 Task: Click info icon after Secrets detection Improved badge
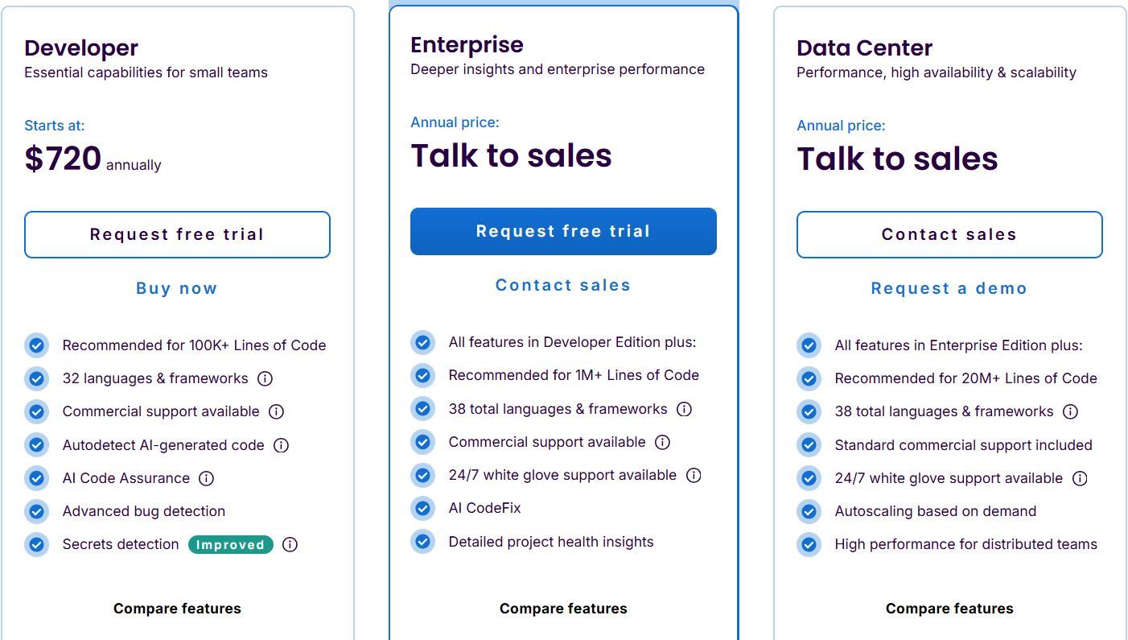click(x=290, y=544)
